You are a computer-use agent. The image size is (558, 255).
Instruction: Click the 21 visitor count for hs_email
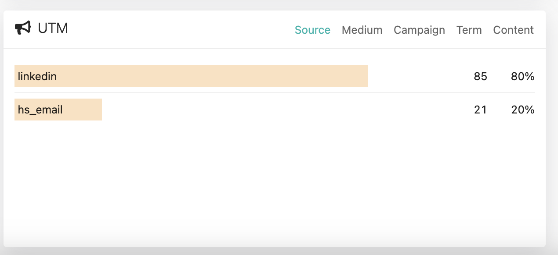click(480, 110)
